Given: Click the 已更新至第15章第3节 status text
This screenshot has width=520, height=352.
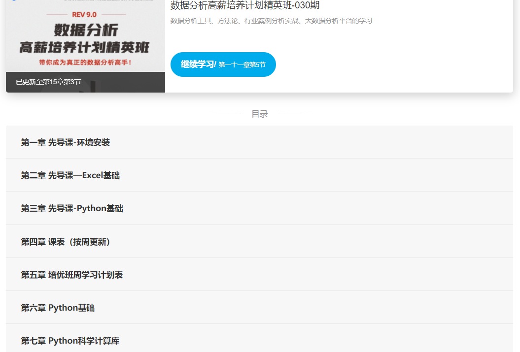Looking at the screenshot, I should pyautogui.click(x=48, y=82).
